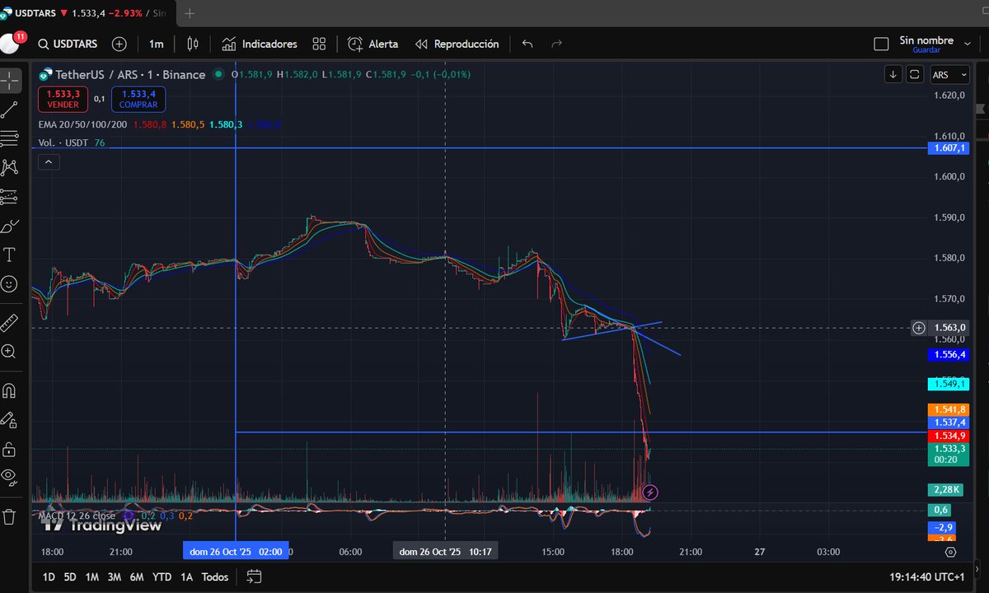The height and width of the screenshot is (593, 989).
Task: Select the trend line drawing tool
Action: tap(10, 110)
